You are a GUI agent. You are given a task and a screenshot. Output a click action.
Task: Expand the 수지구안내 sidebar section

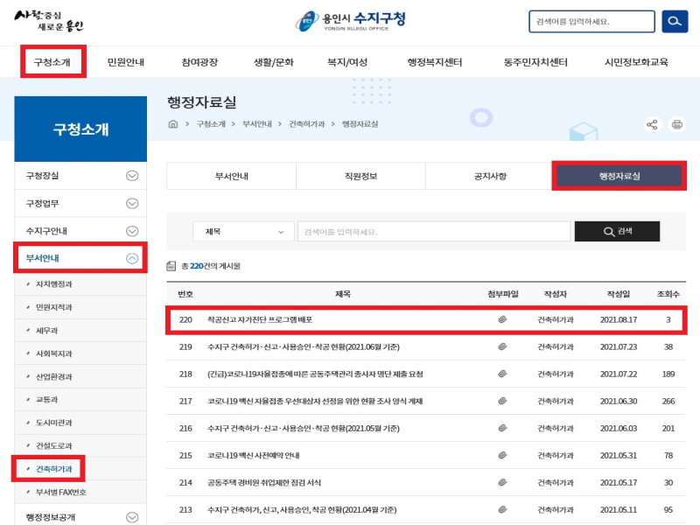(132, 230)
